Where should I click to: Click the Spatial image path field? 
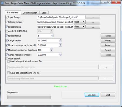[55, 27]
